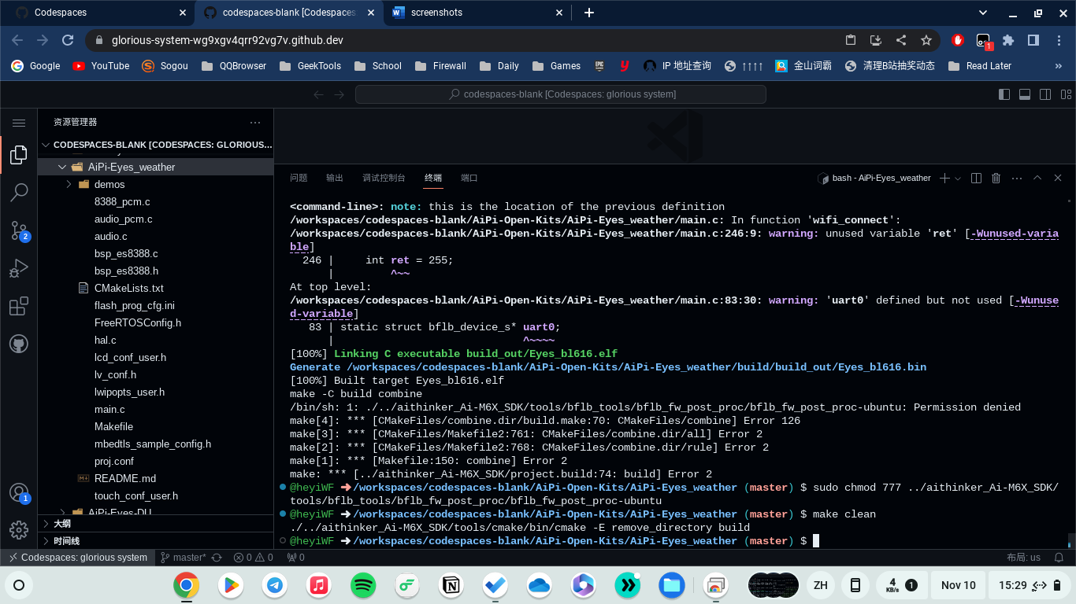
Task: Switch to the 问题 problems tab
Action: (x=299, y=179)
